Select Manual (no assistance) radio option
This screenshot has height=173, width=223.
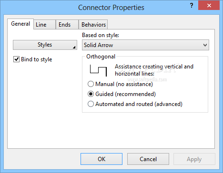point(91,84)
